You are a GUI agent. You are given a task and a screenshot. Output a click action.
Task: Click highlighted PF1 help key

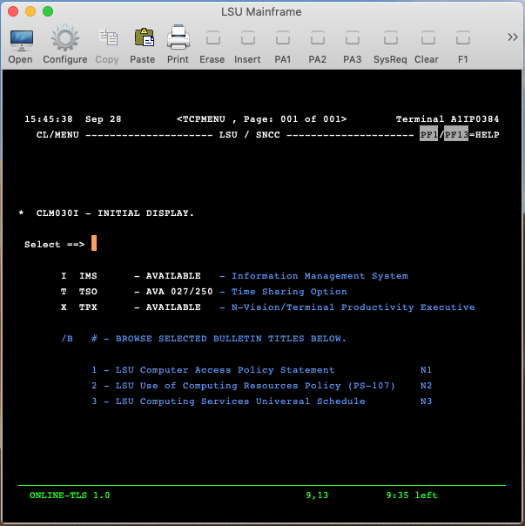tap(428, 134)
